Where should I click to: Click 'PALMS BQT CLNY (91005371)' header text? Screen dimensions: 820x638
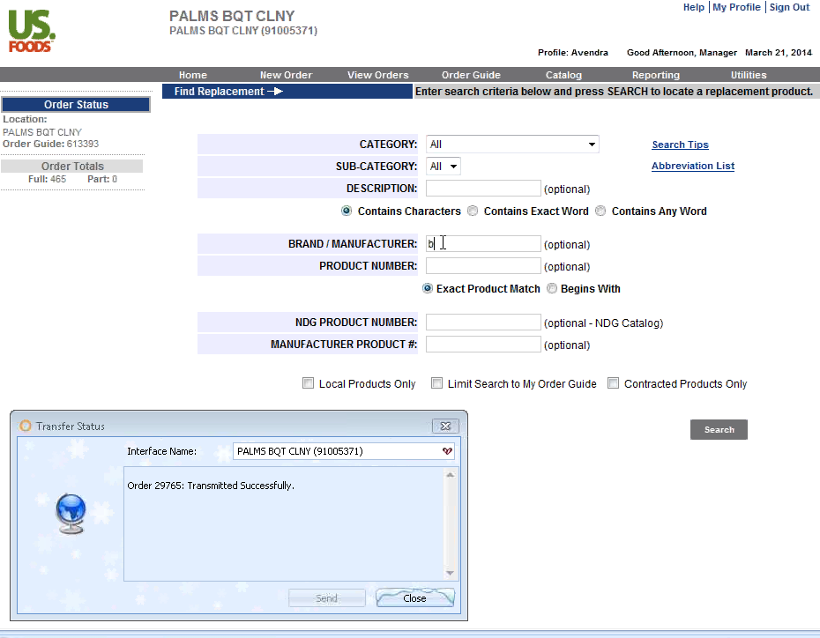click(243, 31)
